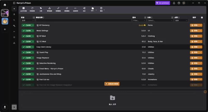Click the dependency icon next to KP Mod
208x112 pixels.
point(37,36)
